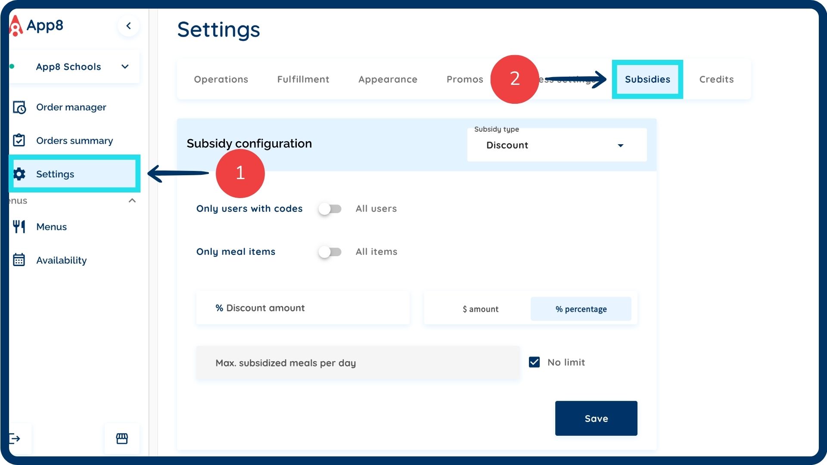Toggle the meal items switch

point(330,252)
